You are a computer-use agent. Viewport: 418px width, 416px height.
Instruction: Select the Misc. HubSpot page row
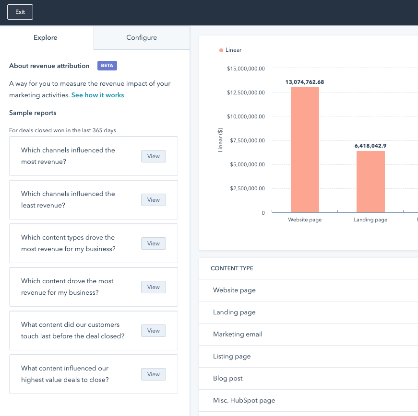click(x=244, y=400)
